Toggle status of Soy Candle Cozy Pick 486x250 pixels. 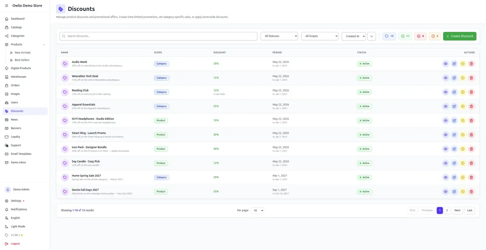tap(463, 163)
